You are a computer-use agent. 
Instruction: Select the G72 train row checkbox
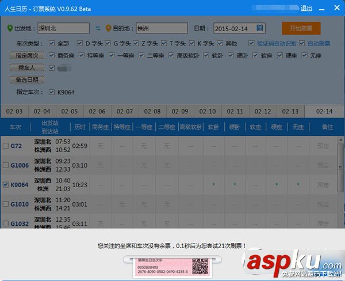6,146
